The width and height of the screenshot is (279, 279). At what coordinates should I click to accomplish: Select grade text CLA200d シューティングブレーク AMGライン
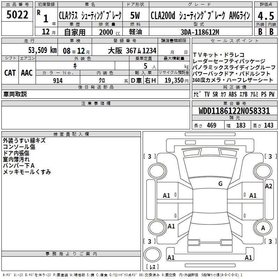[x=200, y=15]
